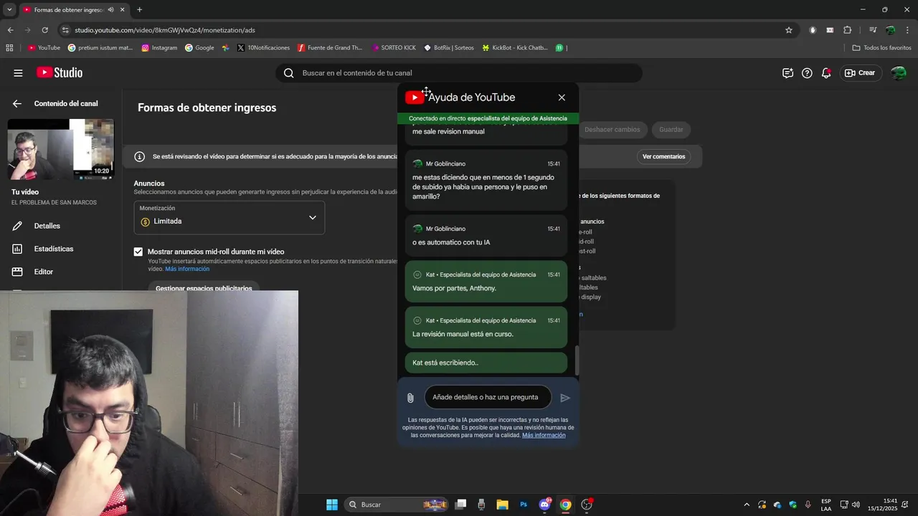Image resolution: width=918 pixels, height=516 pixels.
Task: Open Discord from the taskbar
Action: click(544, 505)
